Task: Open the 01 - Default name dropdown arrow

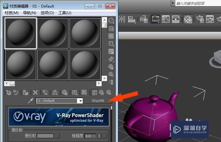Action: point(81,101)
